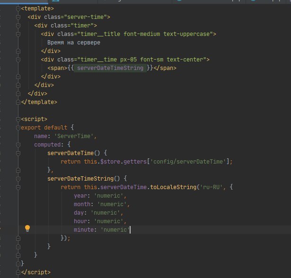Place cursor on year: 'numeric' line
The width and height of the screenshot is (291, 278).
pyautogui.click(x=100, y=196)
